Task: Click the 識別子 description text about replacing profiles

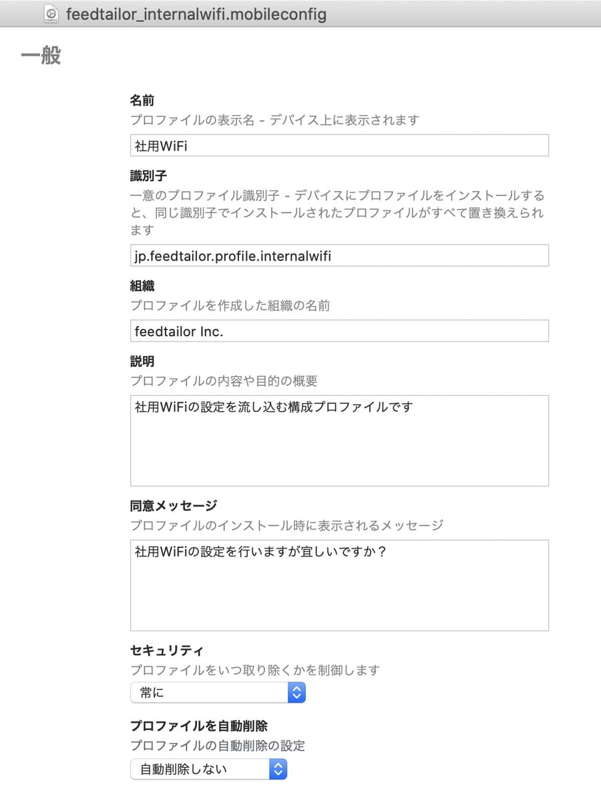Action: coord(337,213)
